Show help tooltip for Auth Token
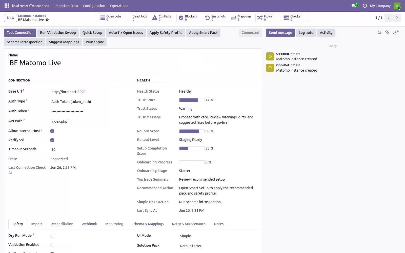Viewport: 405px width, 253px height. click(29, 110)
